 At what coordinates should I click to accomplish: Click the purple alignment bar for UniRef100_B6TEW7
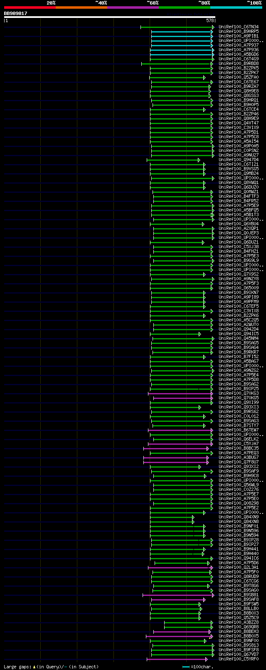(180, 430)
